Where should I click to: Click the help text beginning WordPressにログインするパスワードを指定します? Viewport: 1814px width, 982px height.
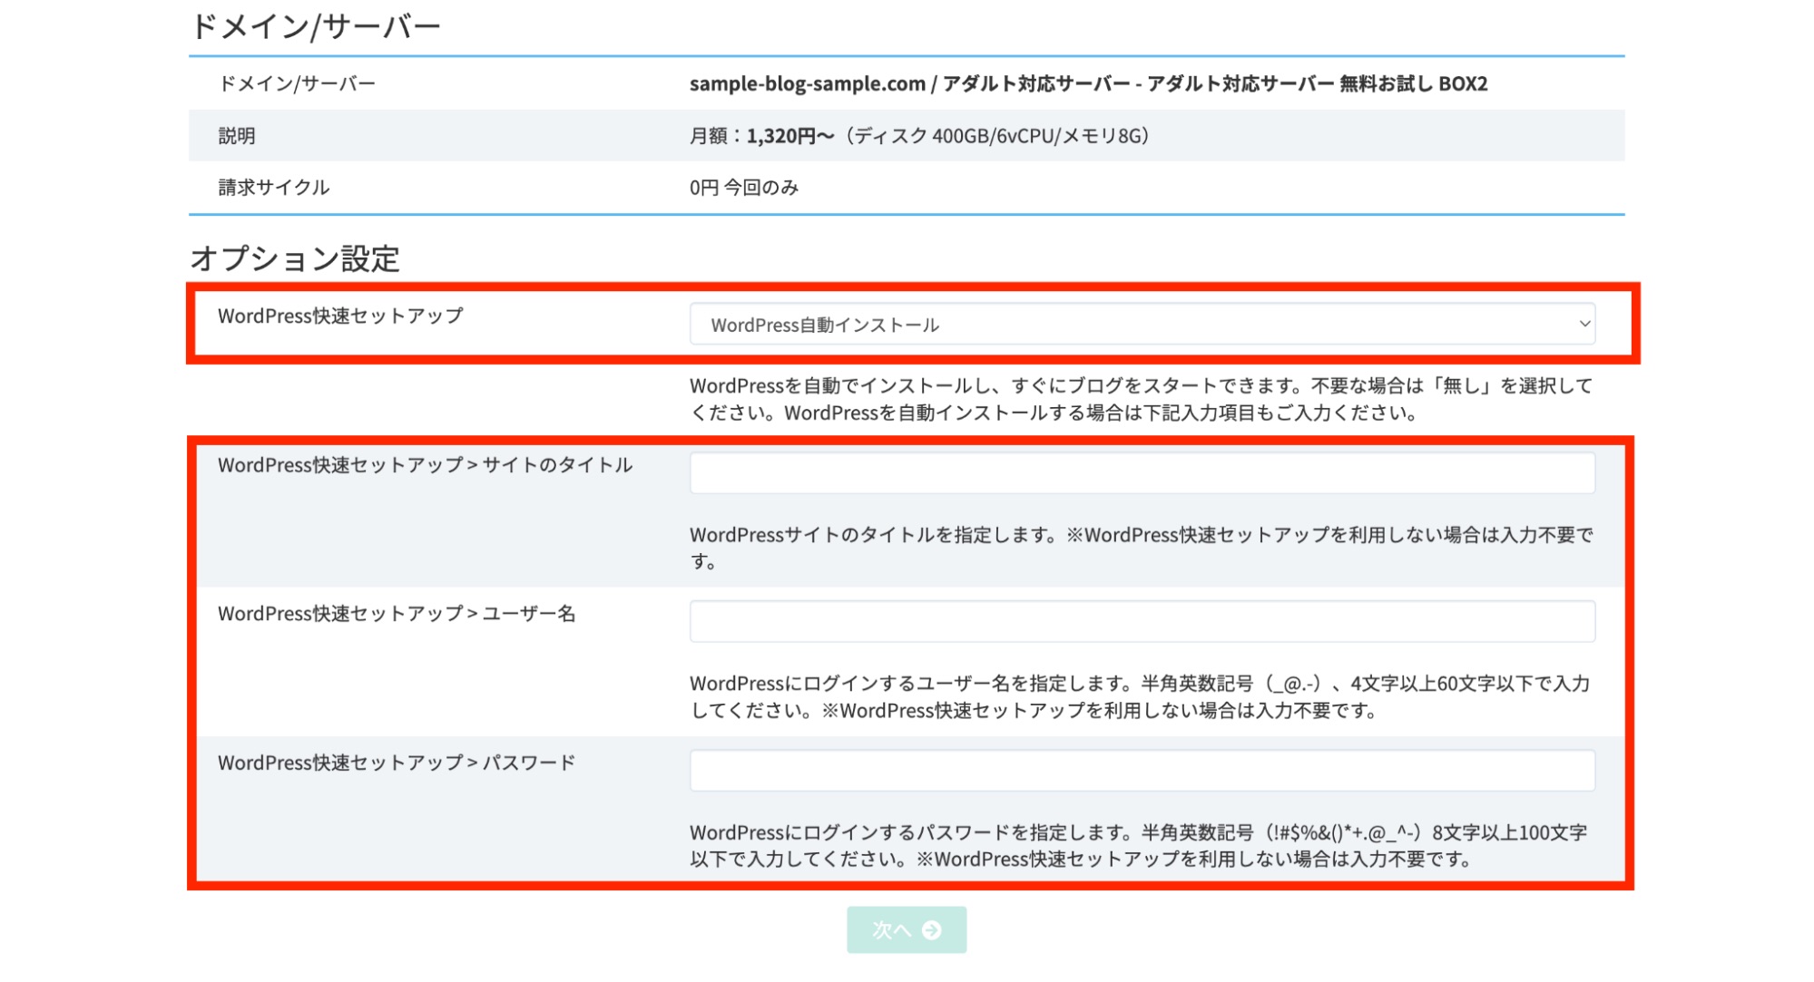tap(1138, 845)
